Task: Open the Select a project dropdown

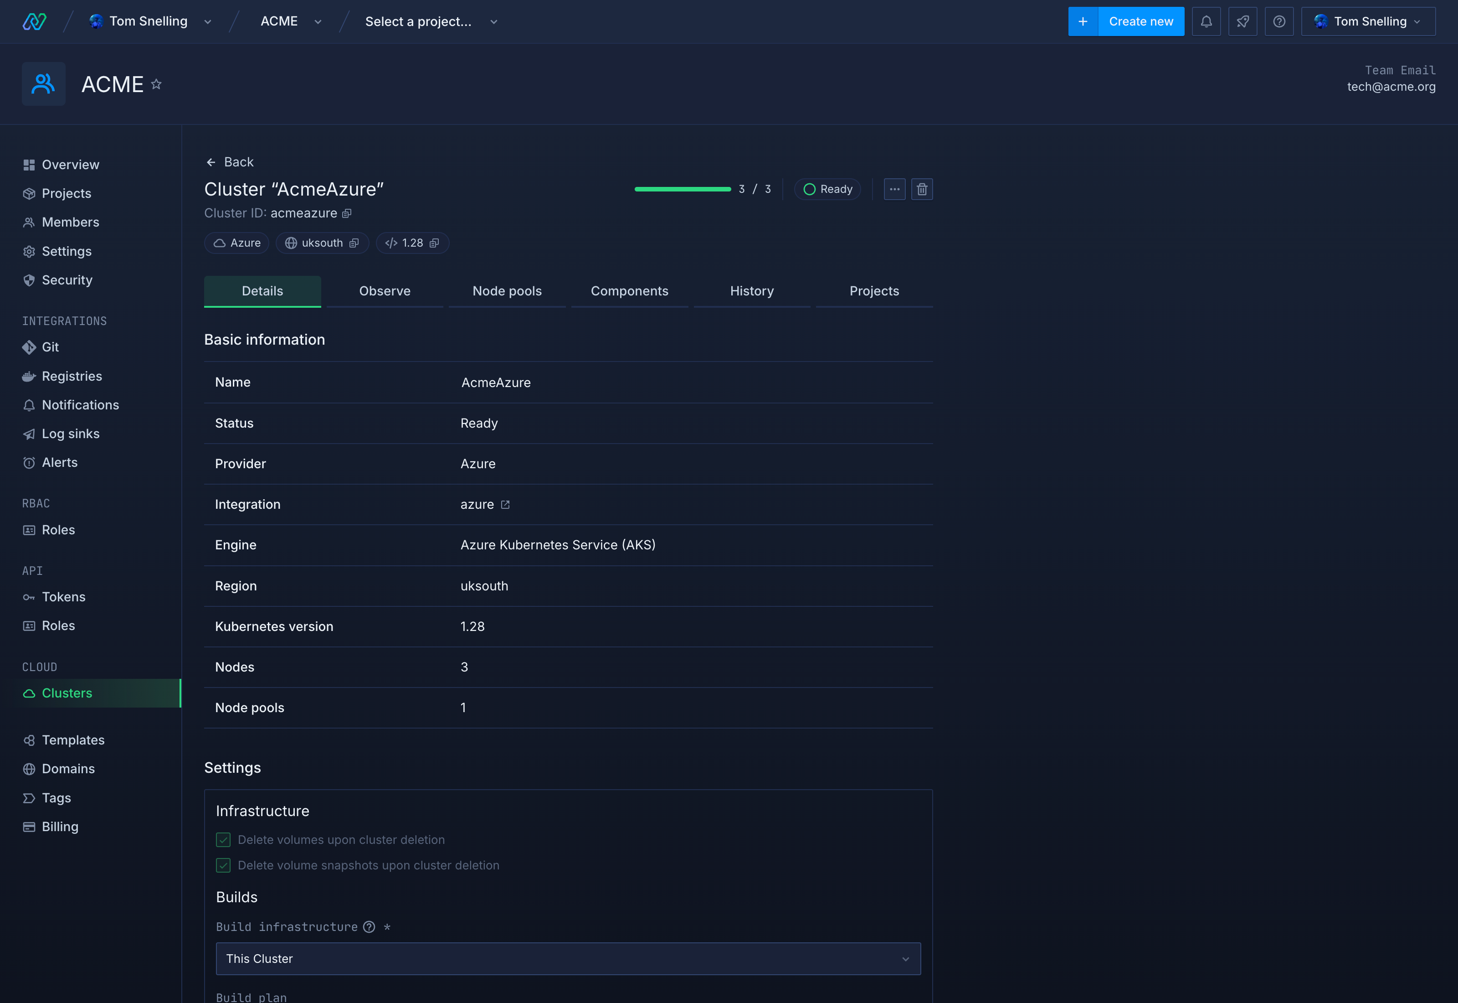Action: [x=431, y=21]
